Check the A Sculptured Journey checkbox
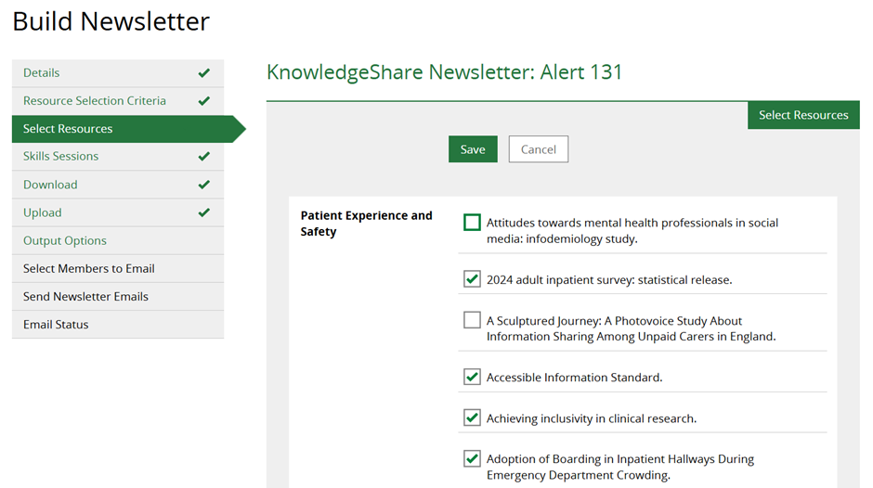Image resolution: width=873 pixels, height=488 pixels. 472,320
